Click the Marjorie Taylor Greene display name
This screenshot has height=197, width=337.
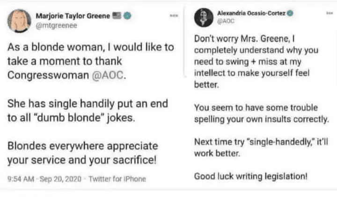click(x=73, y=16)
